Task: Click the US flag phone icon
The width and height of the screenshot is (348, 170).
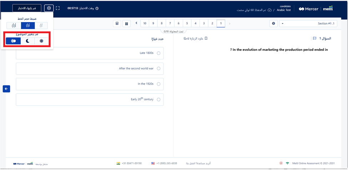Action: click(x=153, y=163)
